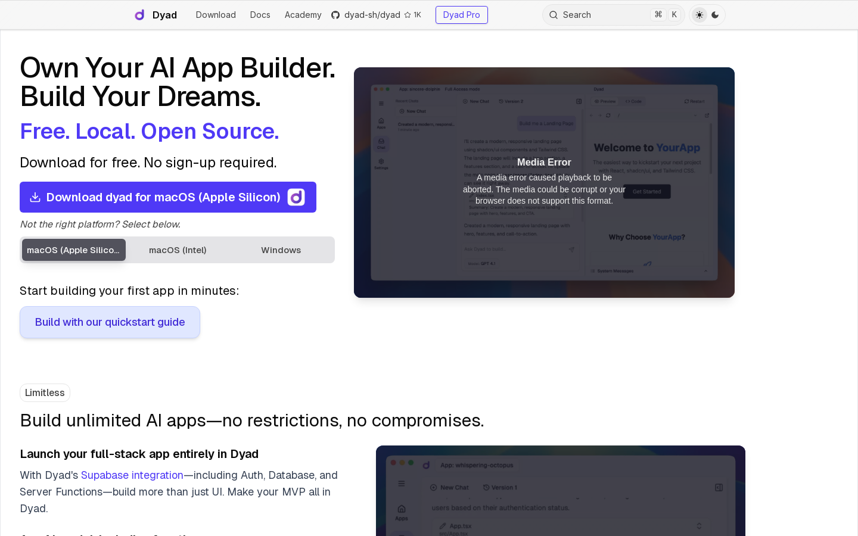This screenshot has height=536, width=858.
Task: Click the star icon beside 1K
Action: coord(408,15)
